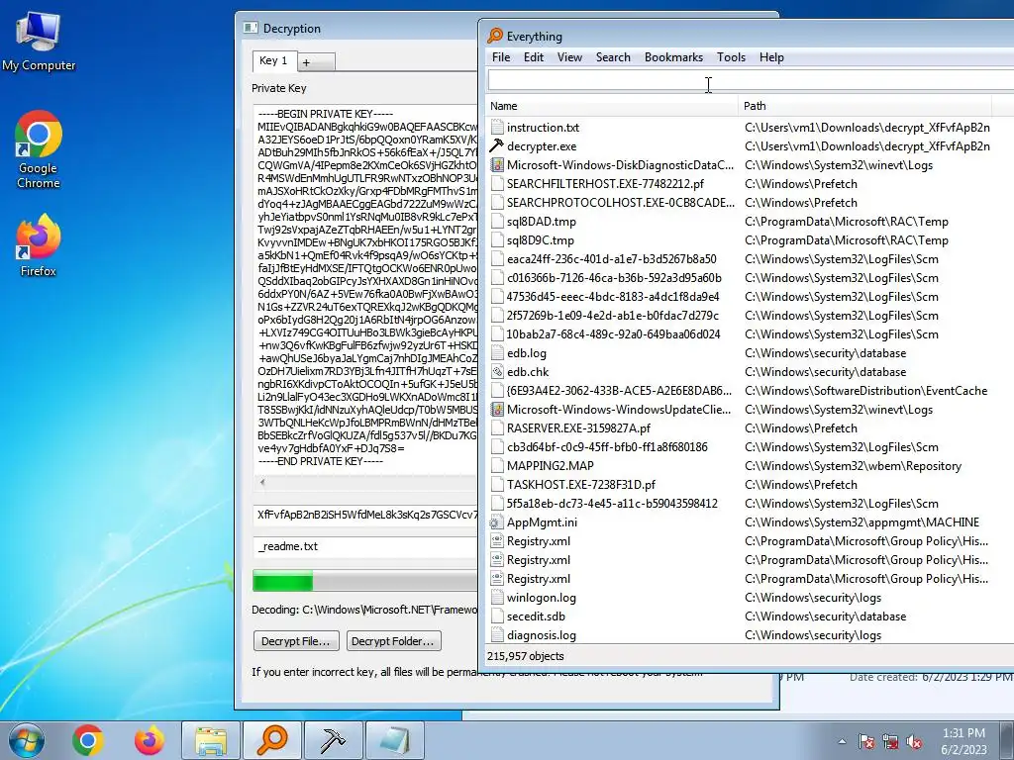Screen dimensions: 1014x760
Task: Launch Google Chrome from the desktop shortcut
Action: [39, 149]
